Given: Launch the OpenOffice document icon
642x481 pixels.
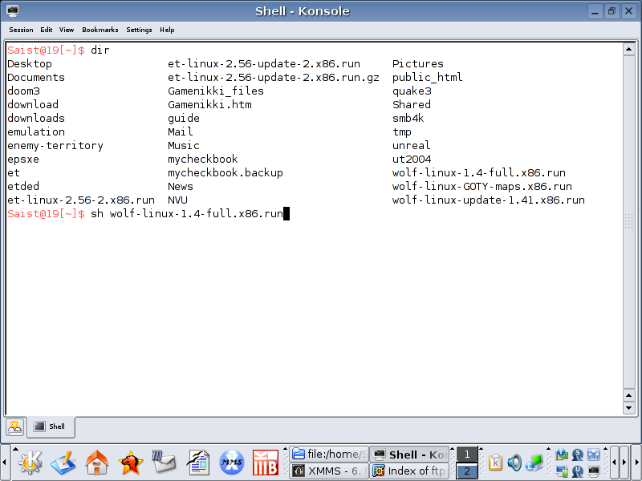Looking at the screenshot, I should pyautogui.click(x=197, y=463).
